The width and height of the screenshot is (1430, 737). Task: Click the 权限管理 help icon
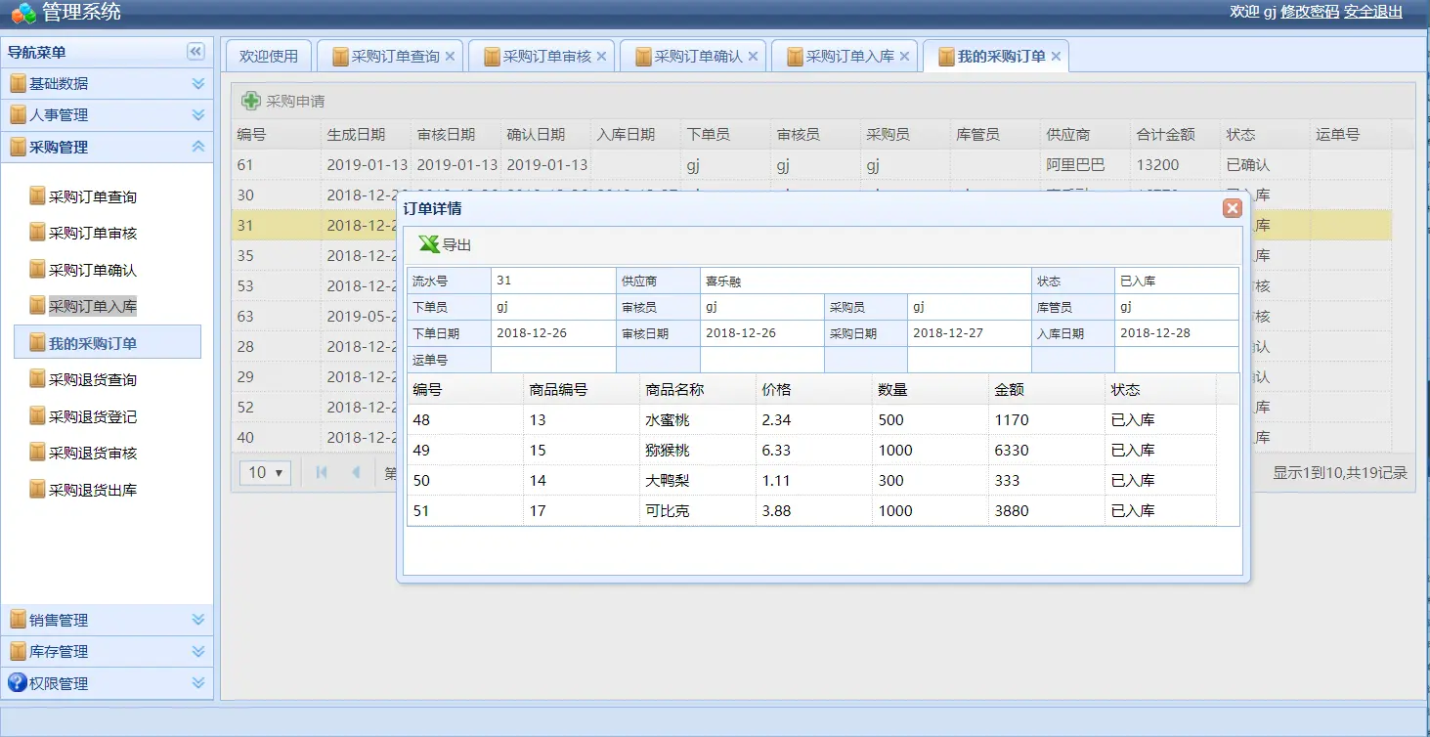point(18,682)
